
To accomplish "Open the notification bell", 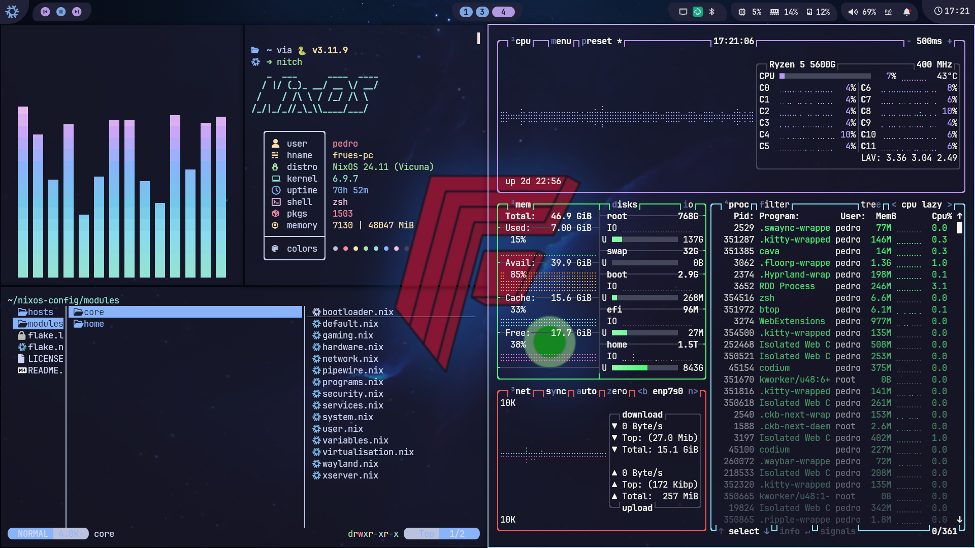I will click(906, 12).
